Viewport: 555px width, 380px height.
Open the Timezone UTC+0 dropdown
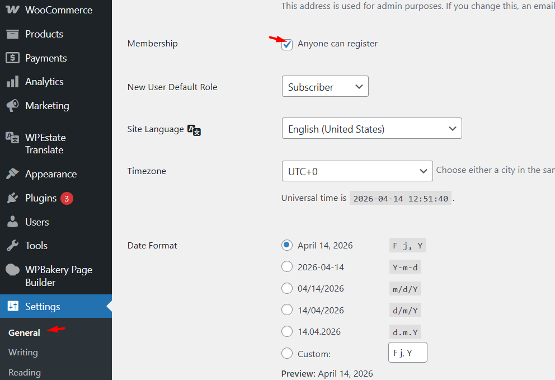click(357, 171)
